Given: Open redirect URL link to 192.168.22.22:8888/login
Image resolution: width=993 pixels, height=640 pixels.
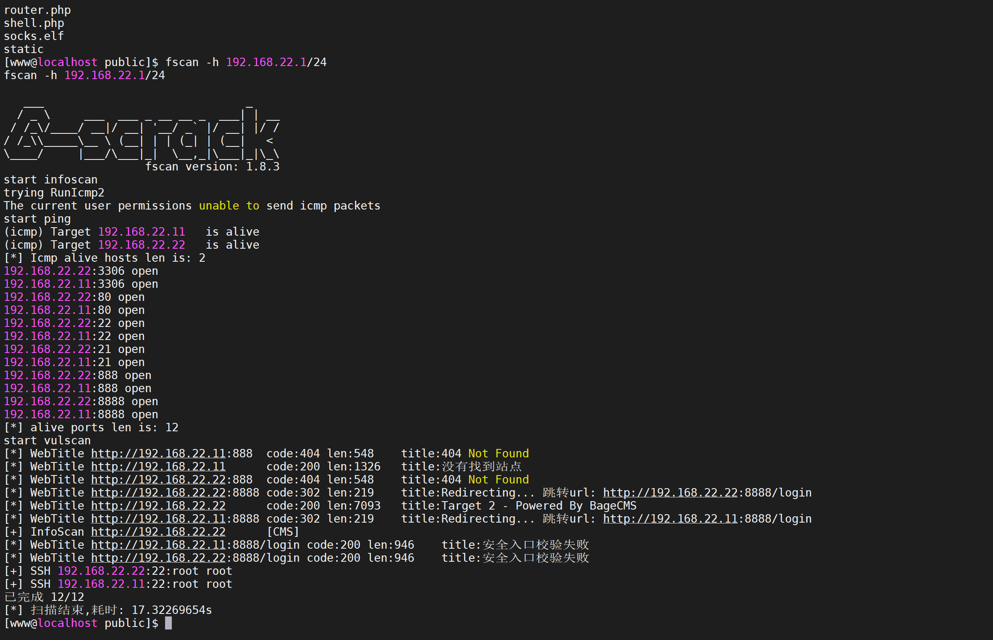Looking at the screenshot, I should tap(670, 493).
